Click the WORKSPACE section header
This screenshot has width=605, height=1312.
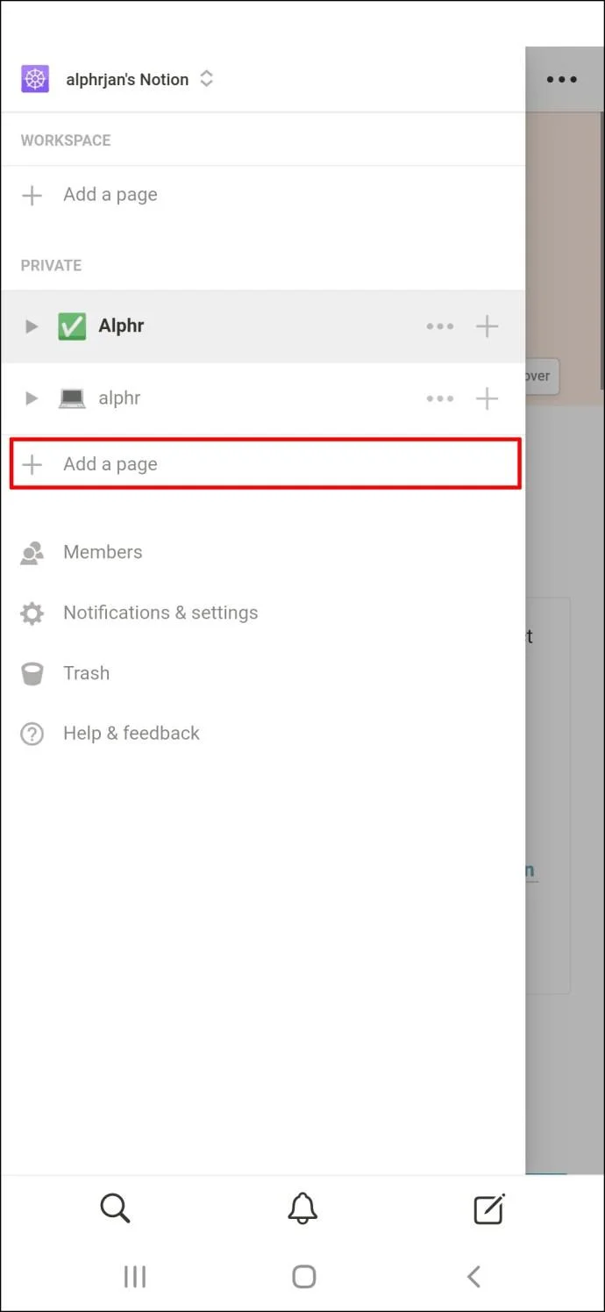pos(66,140)
